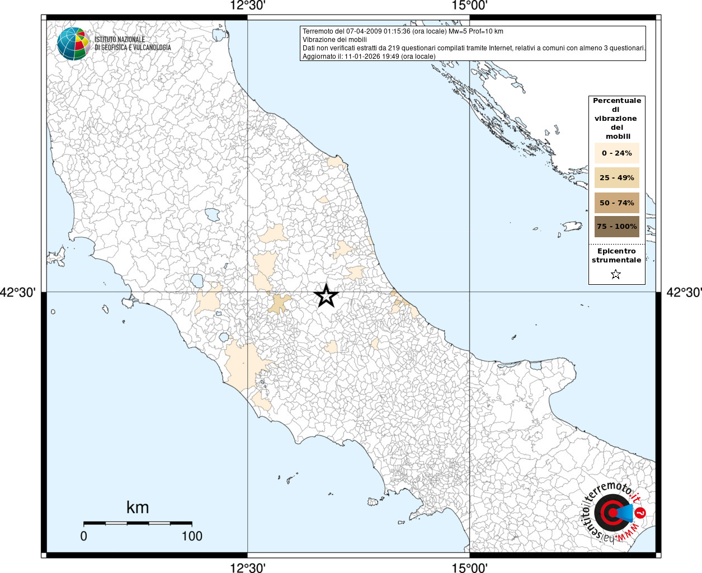
Task: Click the legend title 'Percentuale di vibrazione dei mobili'
Action: 617,119
